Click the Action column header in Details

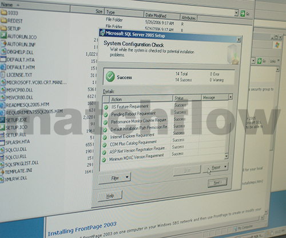pos(141,99)
